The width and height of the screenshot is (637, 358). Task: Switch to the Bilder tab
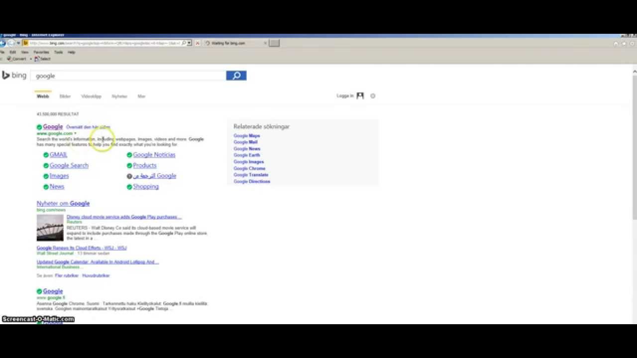tap(65, 96)
